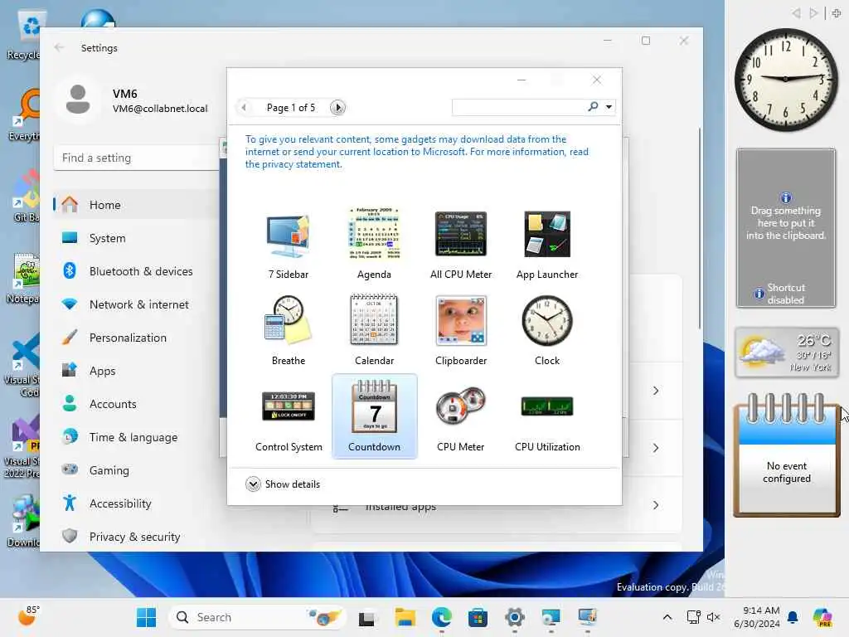Image resolution: width=849 pixels, height=637 pixels.
Task: Click sidebar previous page arrow
Action: click(796, 13)
